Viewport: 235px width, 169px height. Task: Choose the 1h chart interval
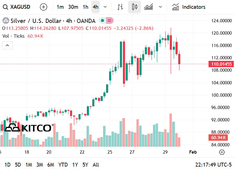click(x=86, y=7)
